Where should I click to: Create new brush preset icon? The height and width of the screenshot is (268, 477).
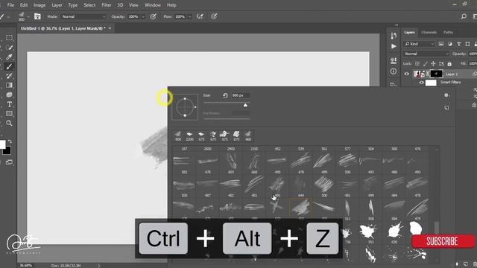click(x=446, y=107)
